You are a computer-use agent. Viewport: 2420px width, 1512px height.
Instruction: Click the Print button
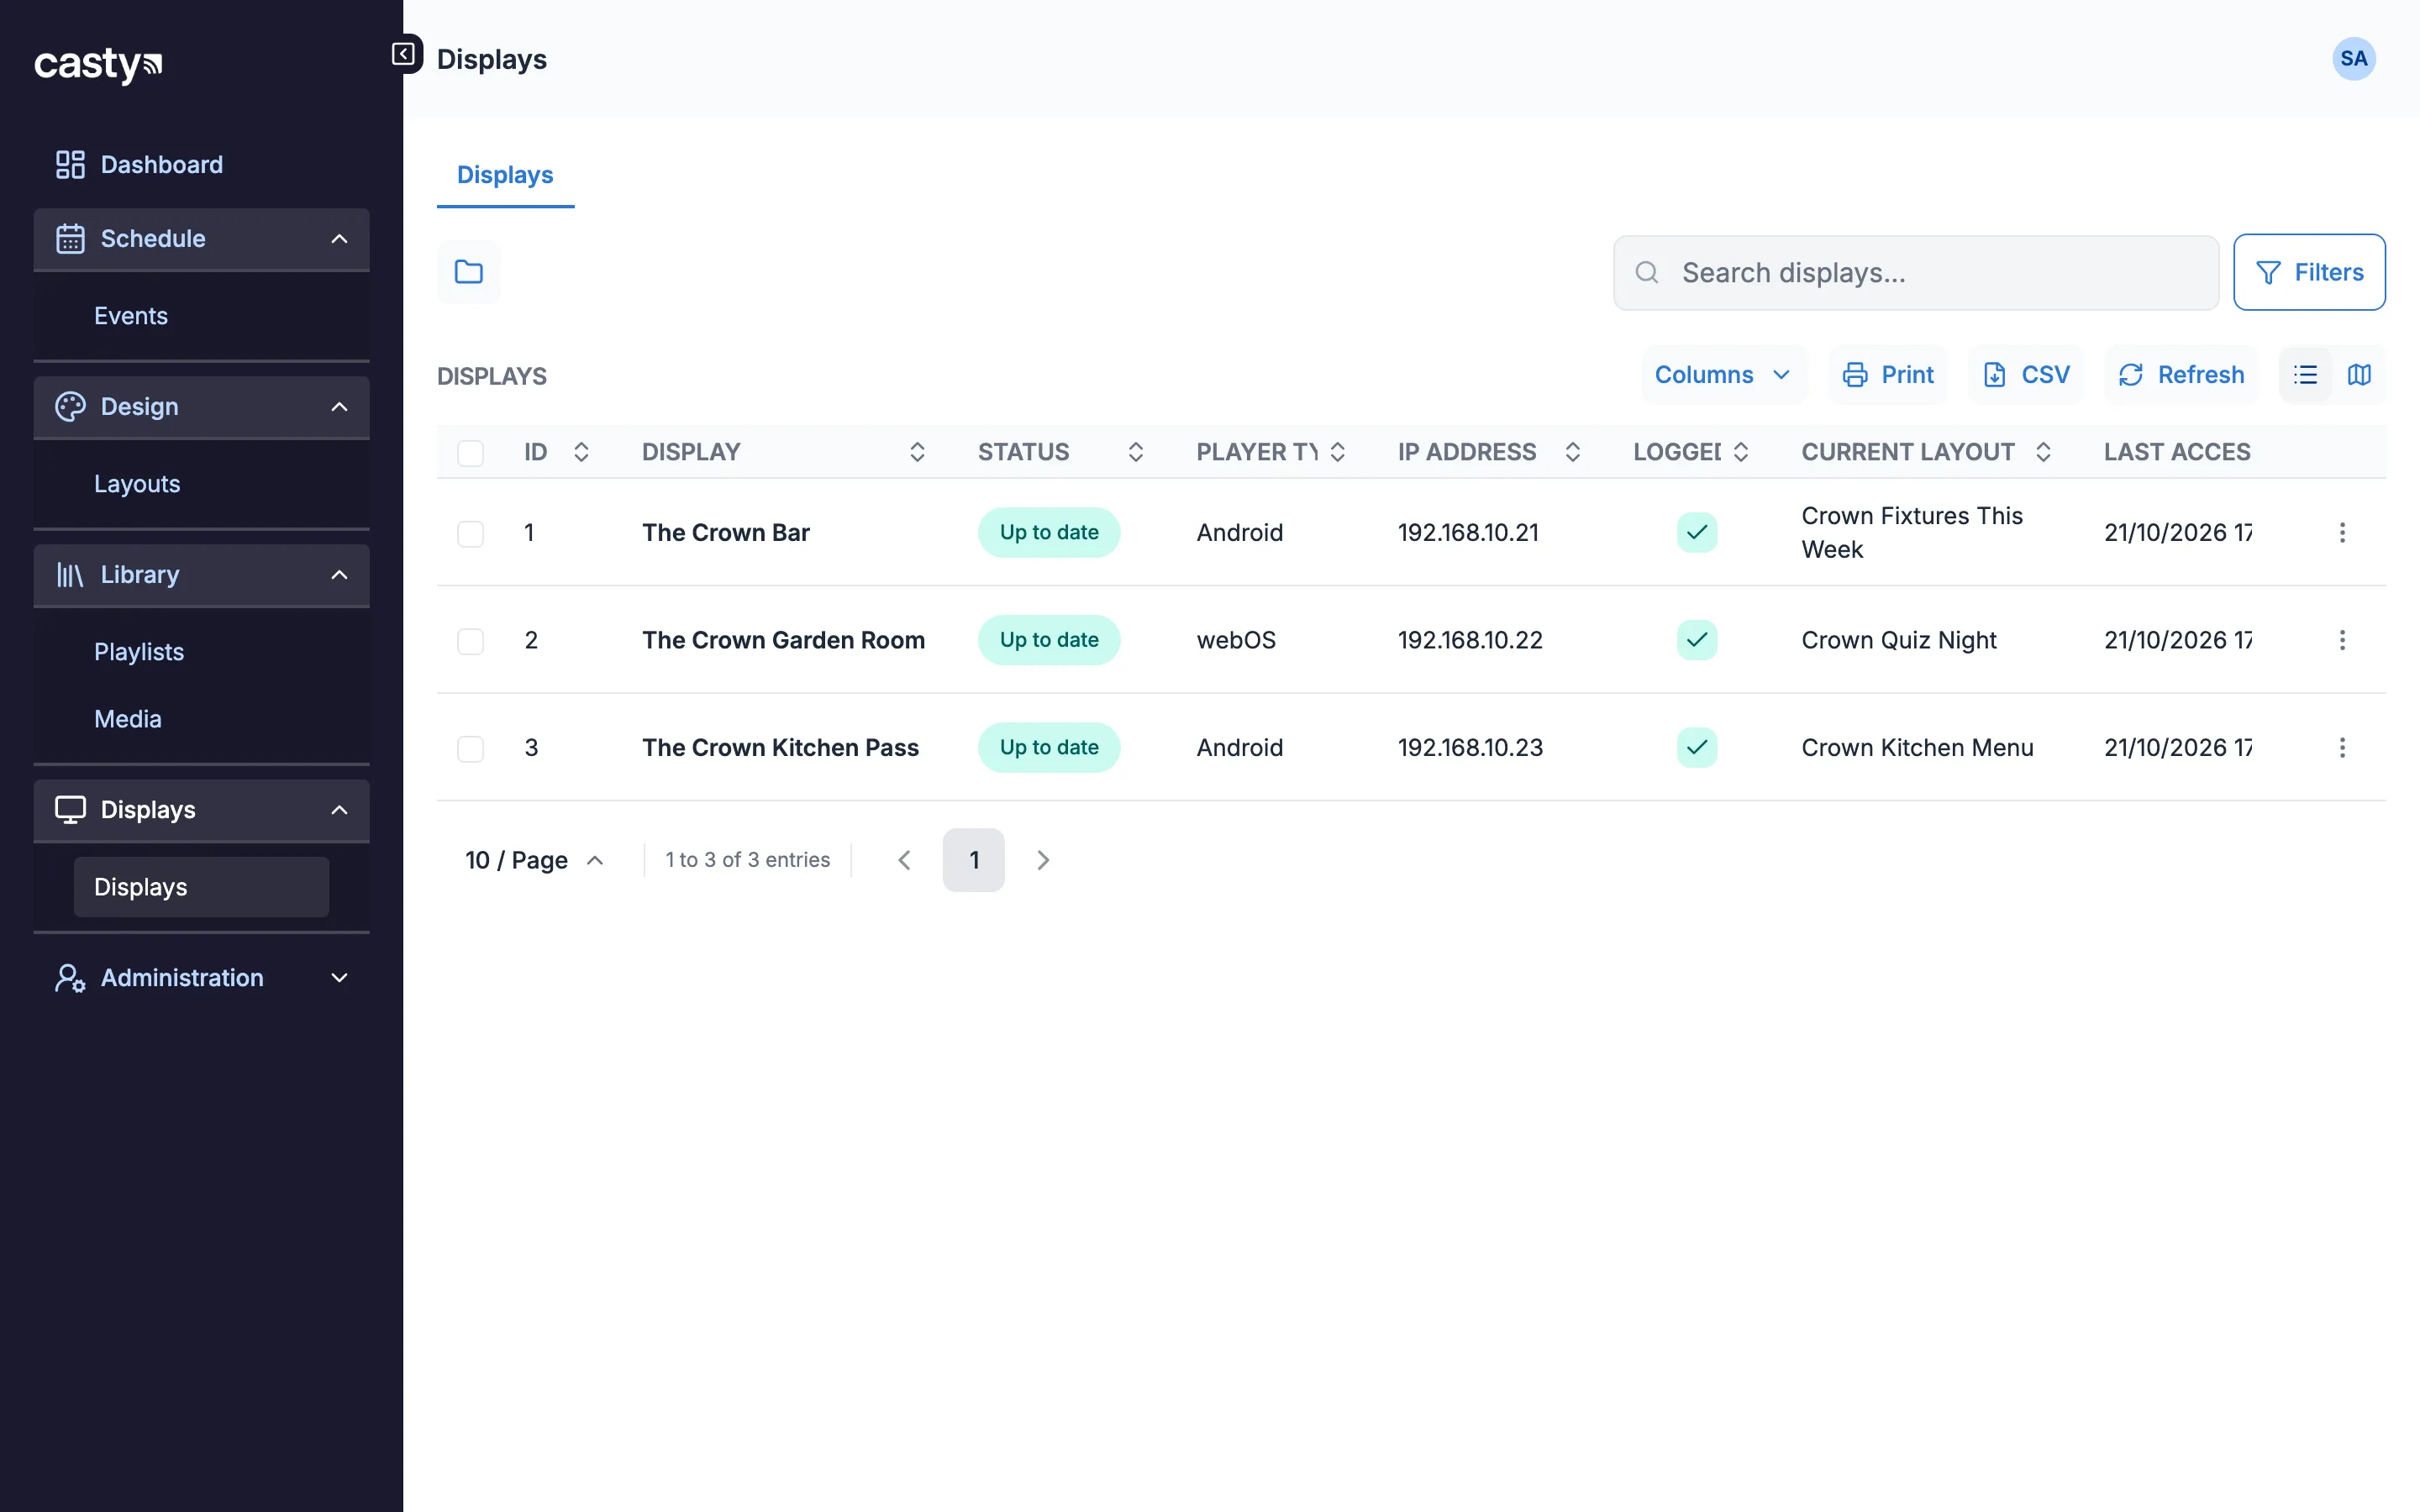coord(1888,375)
